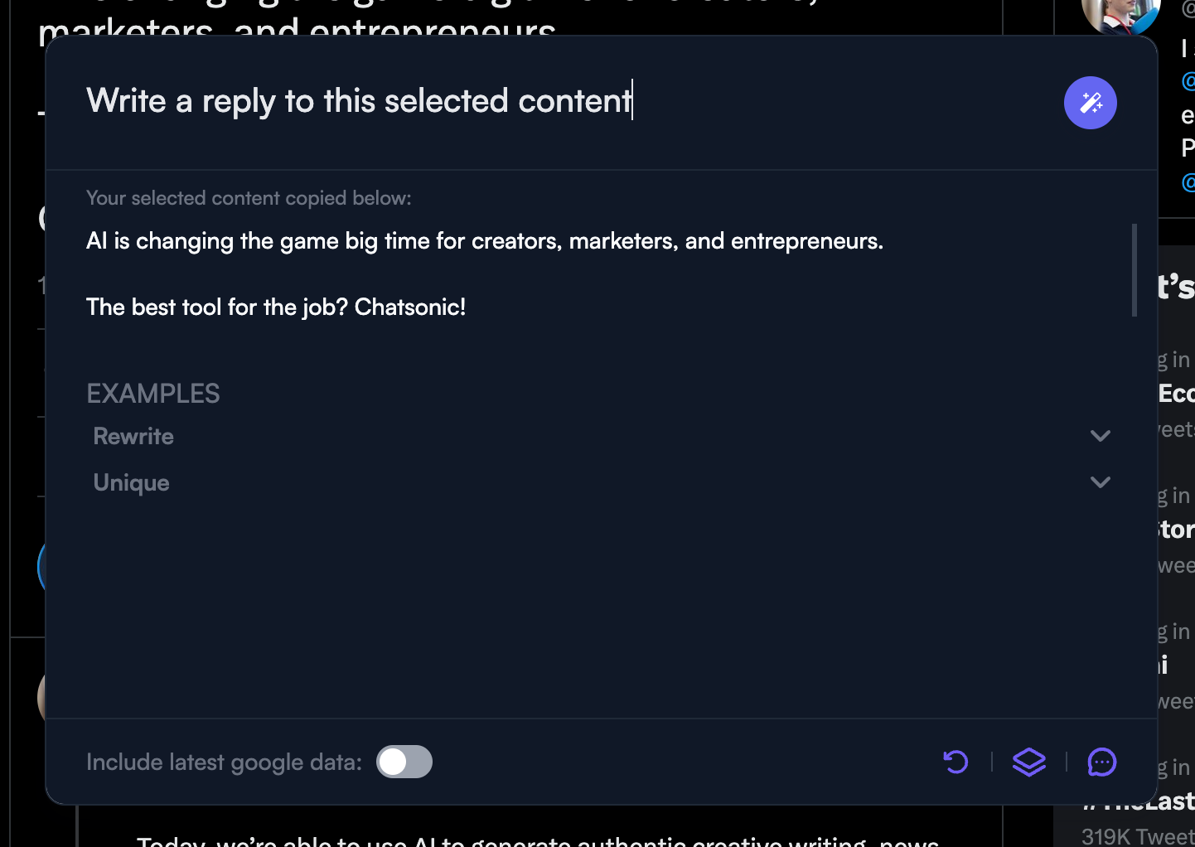Image resolution: width=1195 pixels, height=847 pixels.
Task: Click the "Your selected content copied below" label
Action: 249,198
